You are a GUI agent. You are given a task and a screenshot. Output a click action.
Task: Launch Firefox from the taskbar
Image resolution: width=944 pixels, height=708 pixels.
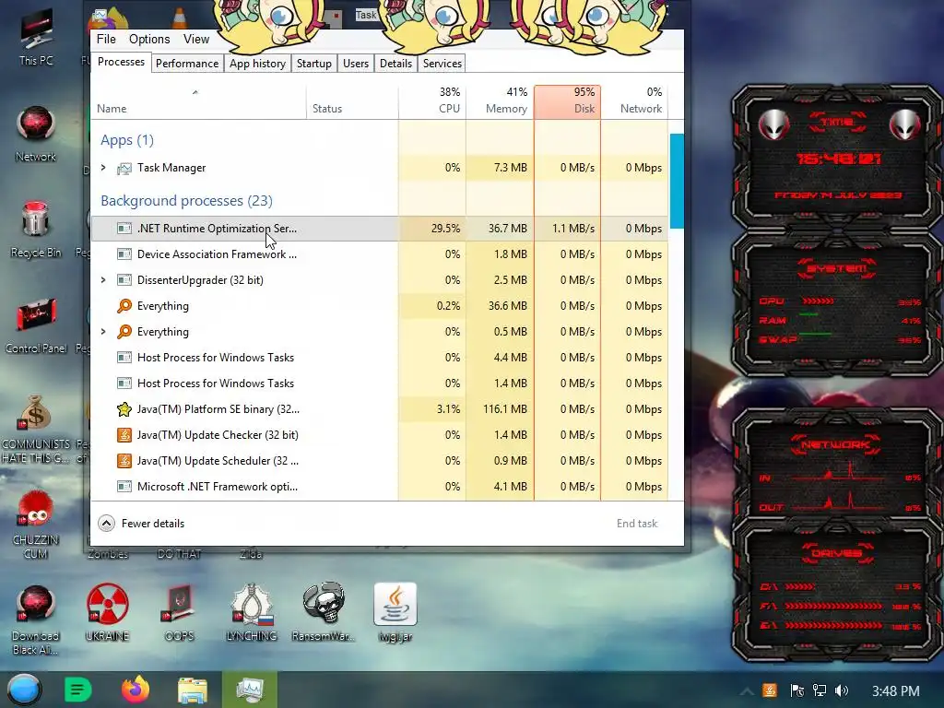(135, 690)
